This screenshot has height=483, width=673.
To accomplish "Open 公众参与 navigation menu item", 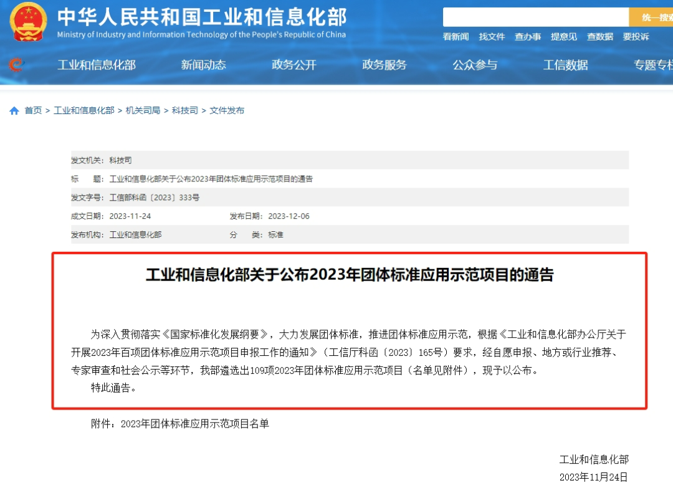I will [x=475, y=65].
